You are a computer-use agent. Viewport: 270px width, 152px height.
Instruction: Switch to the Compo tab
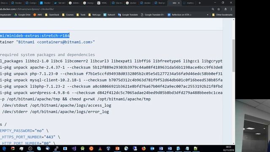(31, 3)
